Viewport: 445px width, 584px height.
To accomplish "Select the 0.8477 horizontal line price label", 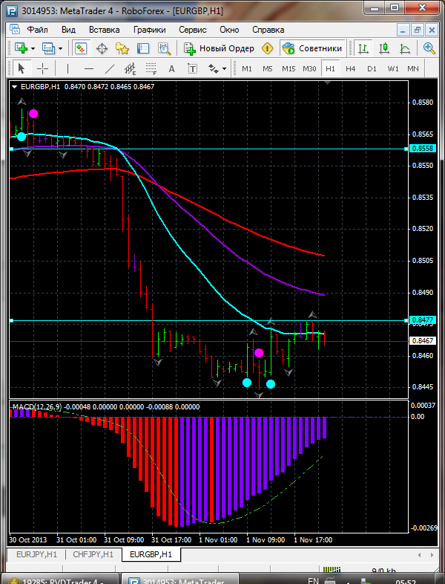I will 422,320.
